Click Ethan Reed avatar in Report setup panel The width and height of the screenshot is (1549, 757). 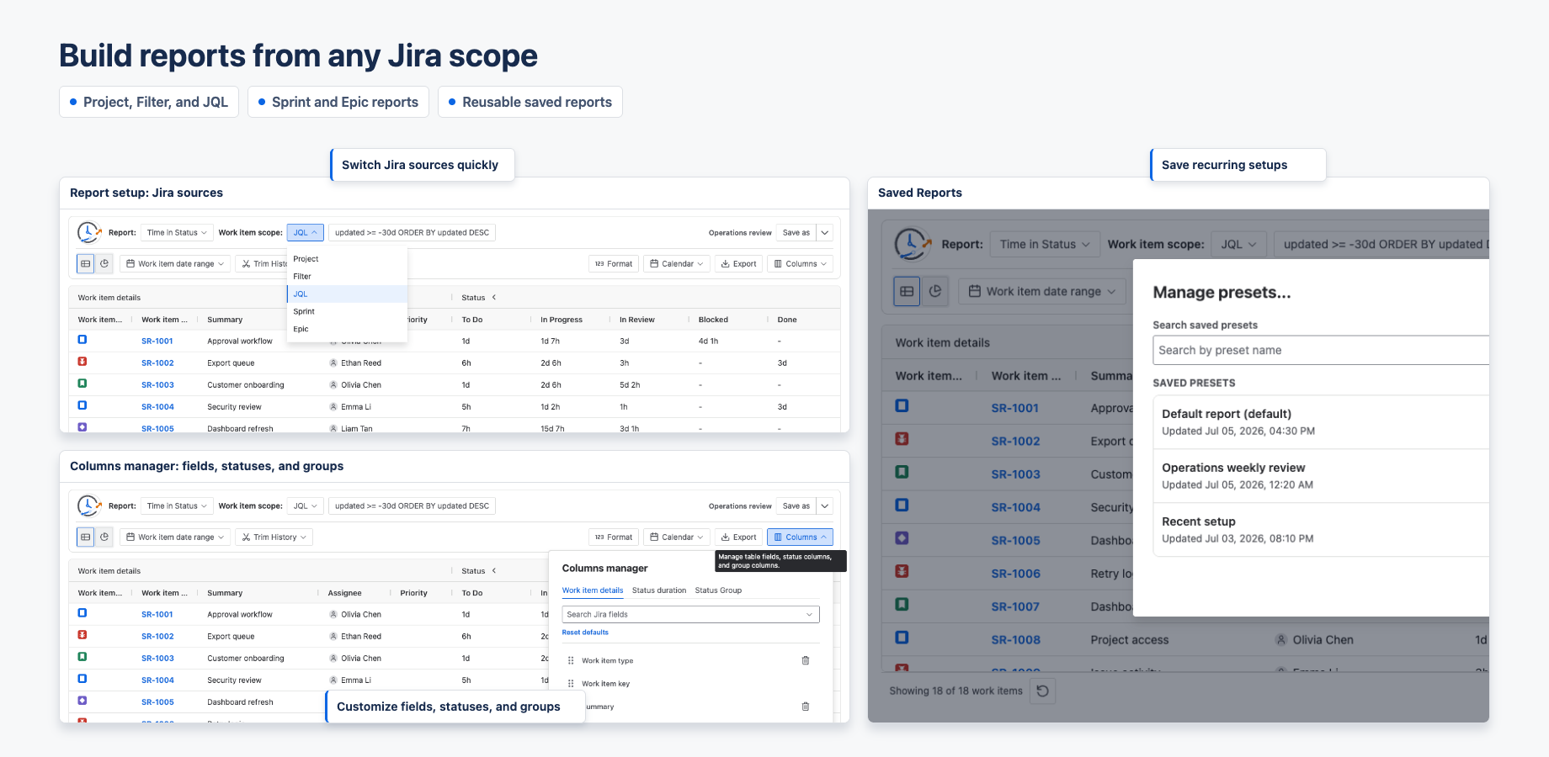pos(333,363)
